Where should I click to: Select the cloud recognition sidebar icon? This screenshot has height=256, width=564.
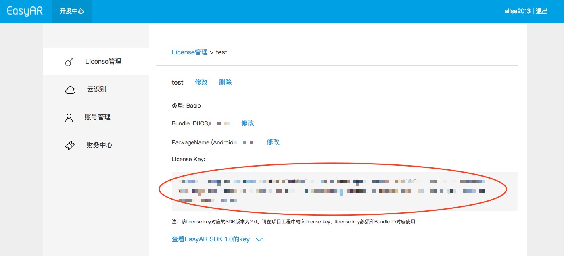click(70, 89)
